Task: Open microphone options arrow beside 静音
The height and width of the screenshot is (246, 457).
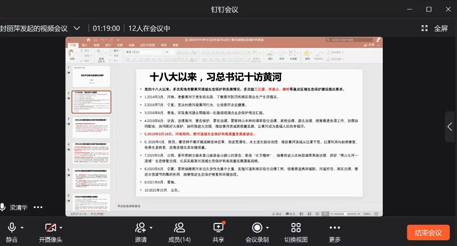Action: (22, 228)
